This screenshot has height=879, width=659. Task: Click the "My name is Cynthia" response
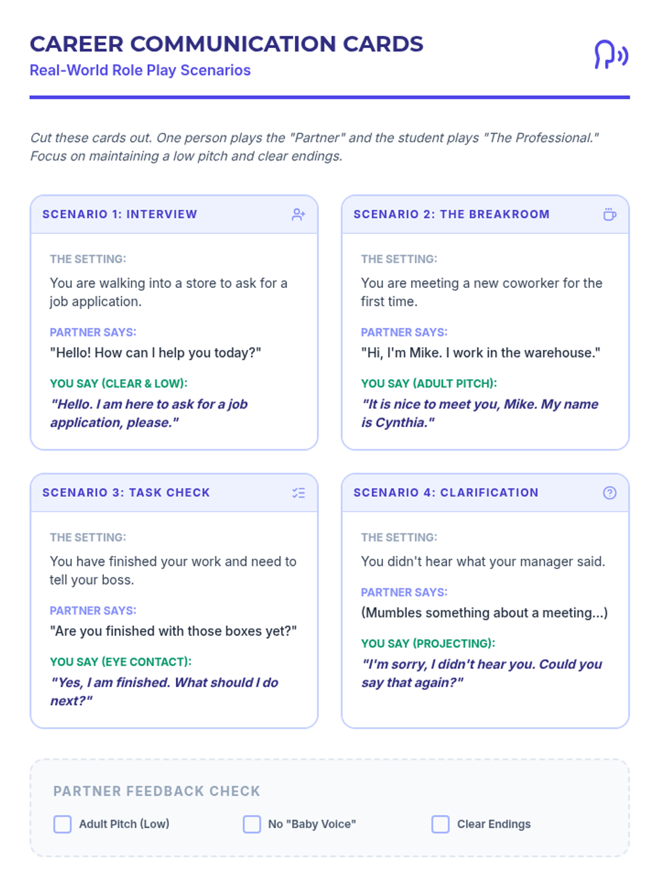[x=479, y=413]
